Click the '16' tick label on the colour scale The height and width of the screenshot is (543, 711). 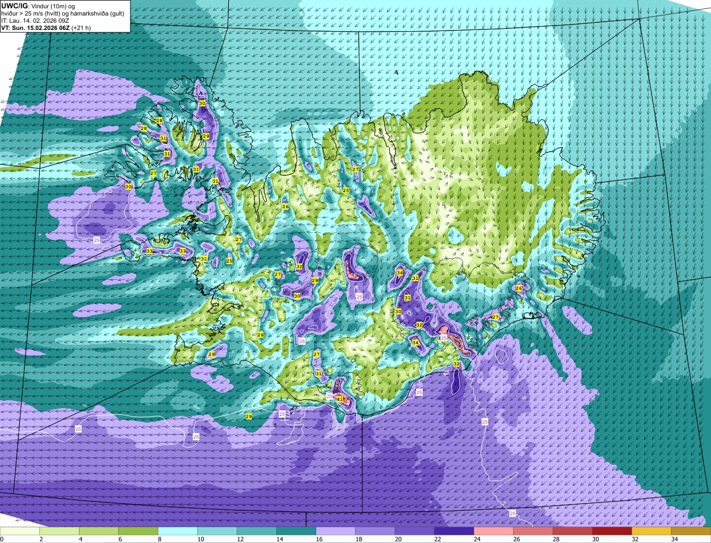[x=319, y=539]
